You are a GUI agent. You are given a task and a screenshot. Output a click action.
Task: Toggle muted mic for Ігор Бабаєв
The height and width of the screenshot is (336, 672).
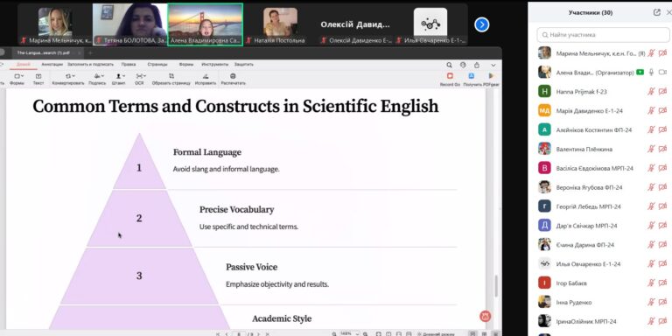tap(651, 283)
